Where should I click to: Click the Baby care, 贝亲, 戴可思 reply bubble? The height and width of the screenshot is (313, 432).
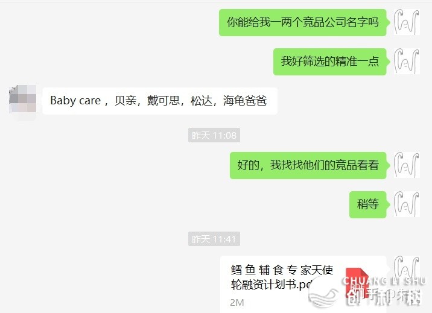160,101
